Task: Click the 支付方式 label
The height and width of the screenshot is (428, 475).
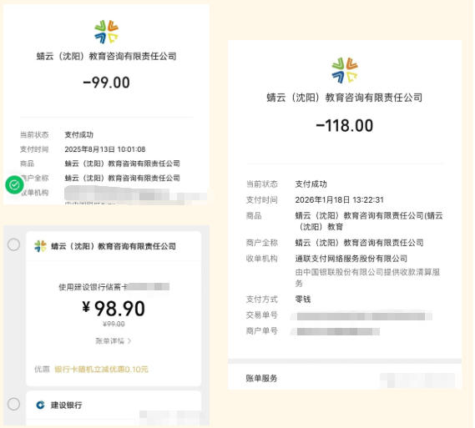Action: pyautogui.click(x=262, y=299)
